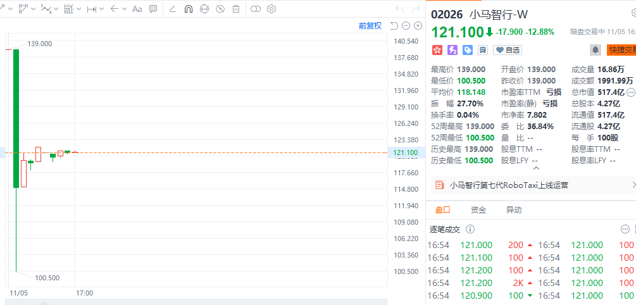Click the 每手 100股 value

point(608,137)
